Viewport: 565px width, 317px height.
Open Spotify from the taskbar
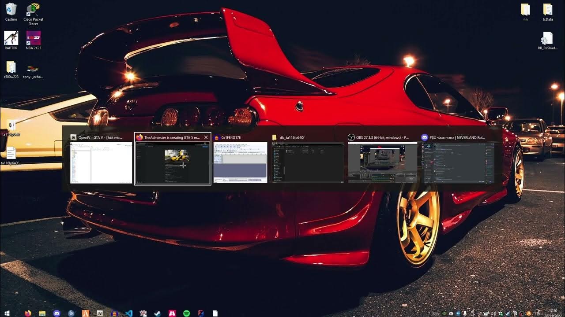pos(186,313)
